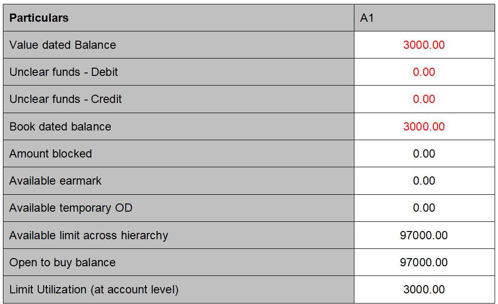Screen dimensions: 498x304
Task: Select the Book dated balance amount
Action: click(424, 127)
